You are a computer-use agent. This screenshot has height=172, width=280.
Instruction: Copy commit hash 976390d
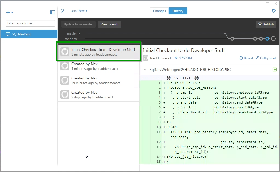(x=183, y=58)
